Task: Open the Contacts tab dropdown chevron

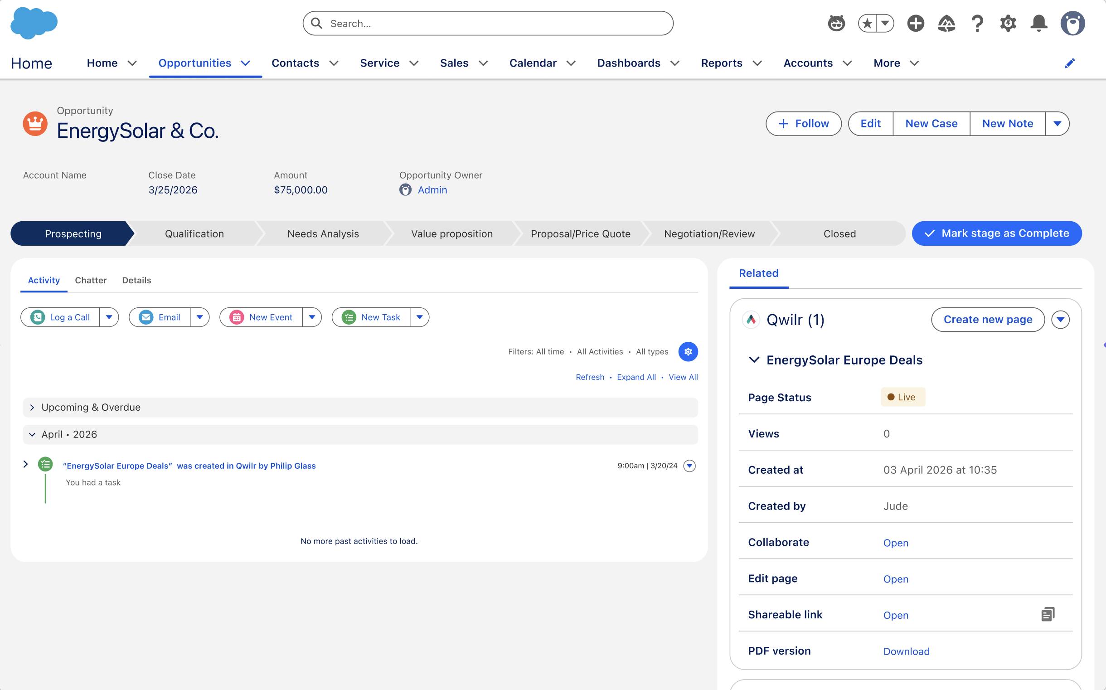Action: click(334, 63)
